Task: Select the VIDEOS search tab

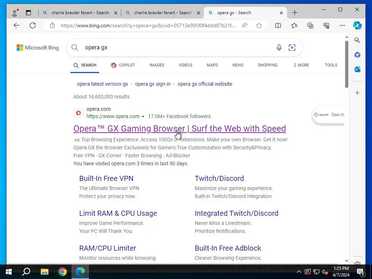Action: click(x=186, y=65)
